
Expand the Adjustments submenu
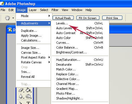[x=34, y=23]
